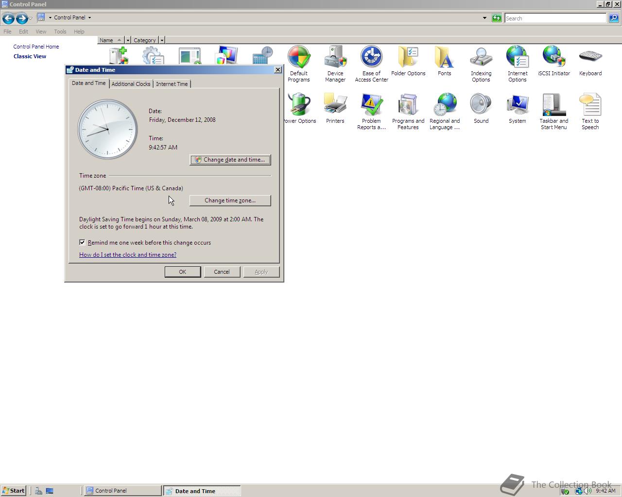Image resolution: width=622 pixels, height=497 pixels.
Task: Click the Control Panel search field
Action: coord(555,18)
